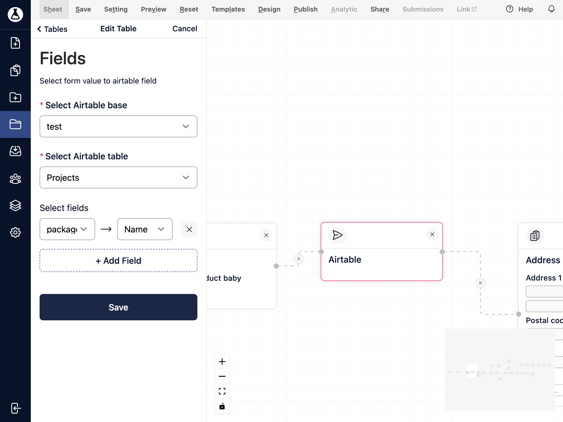Open the team members sidebar icon
Image resolution: width=563 pixels, height=422 pixels.
tap(15, 179)
